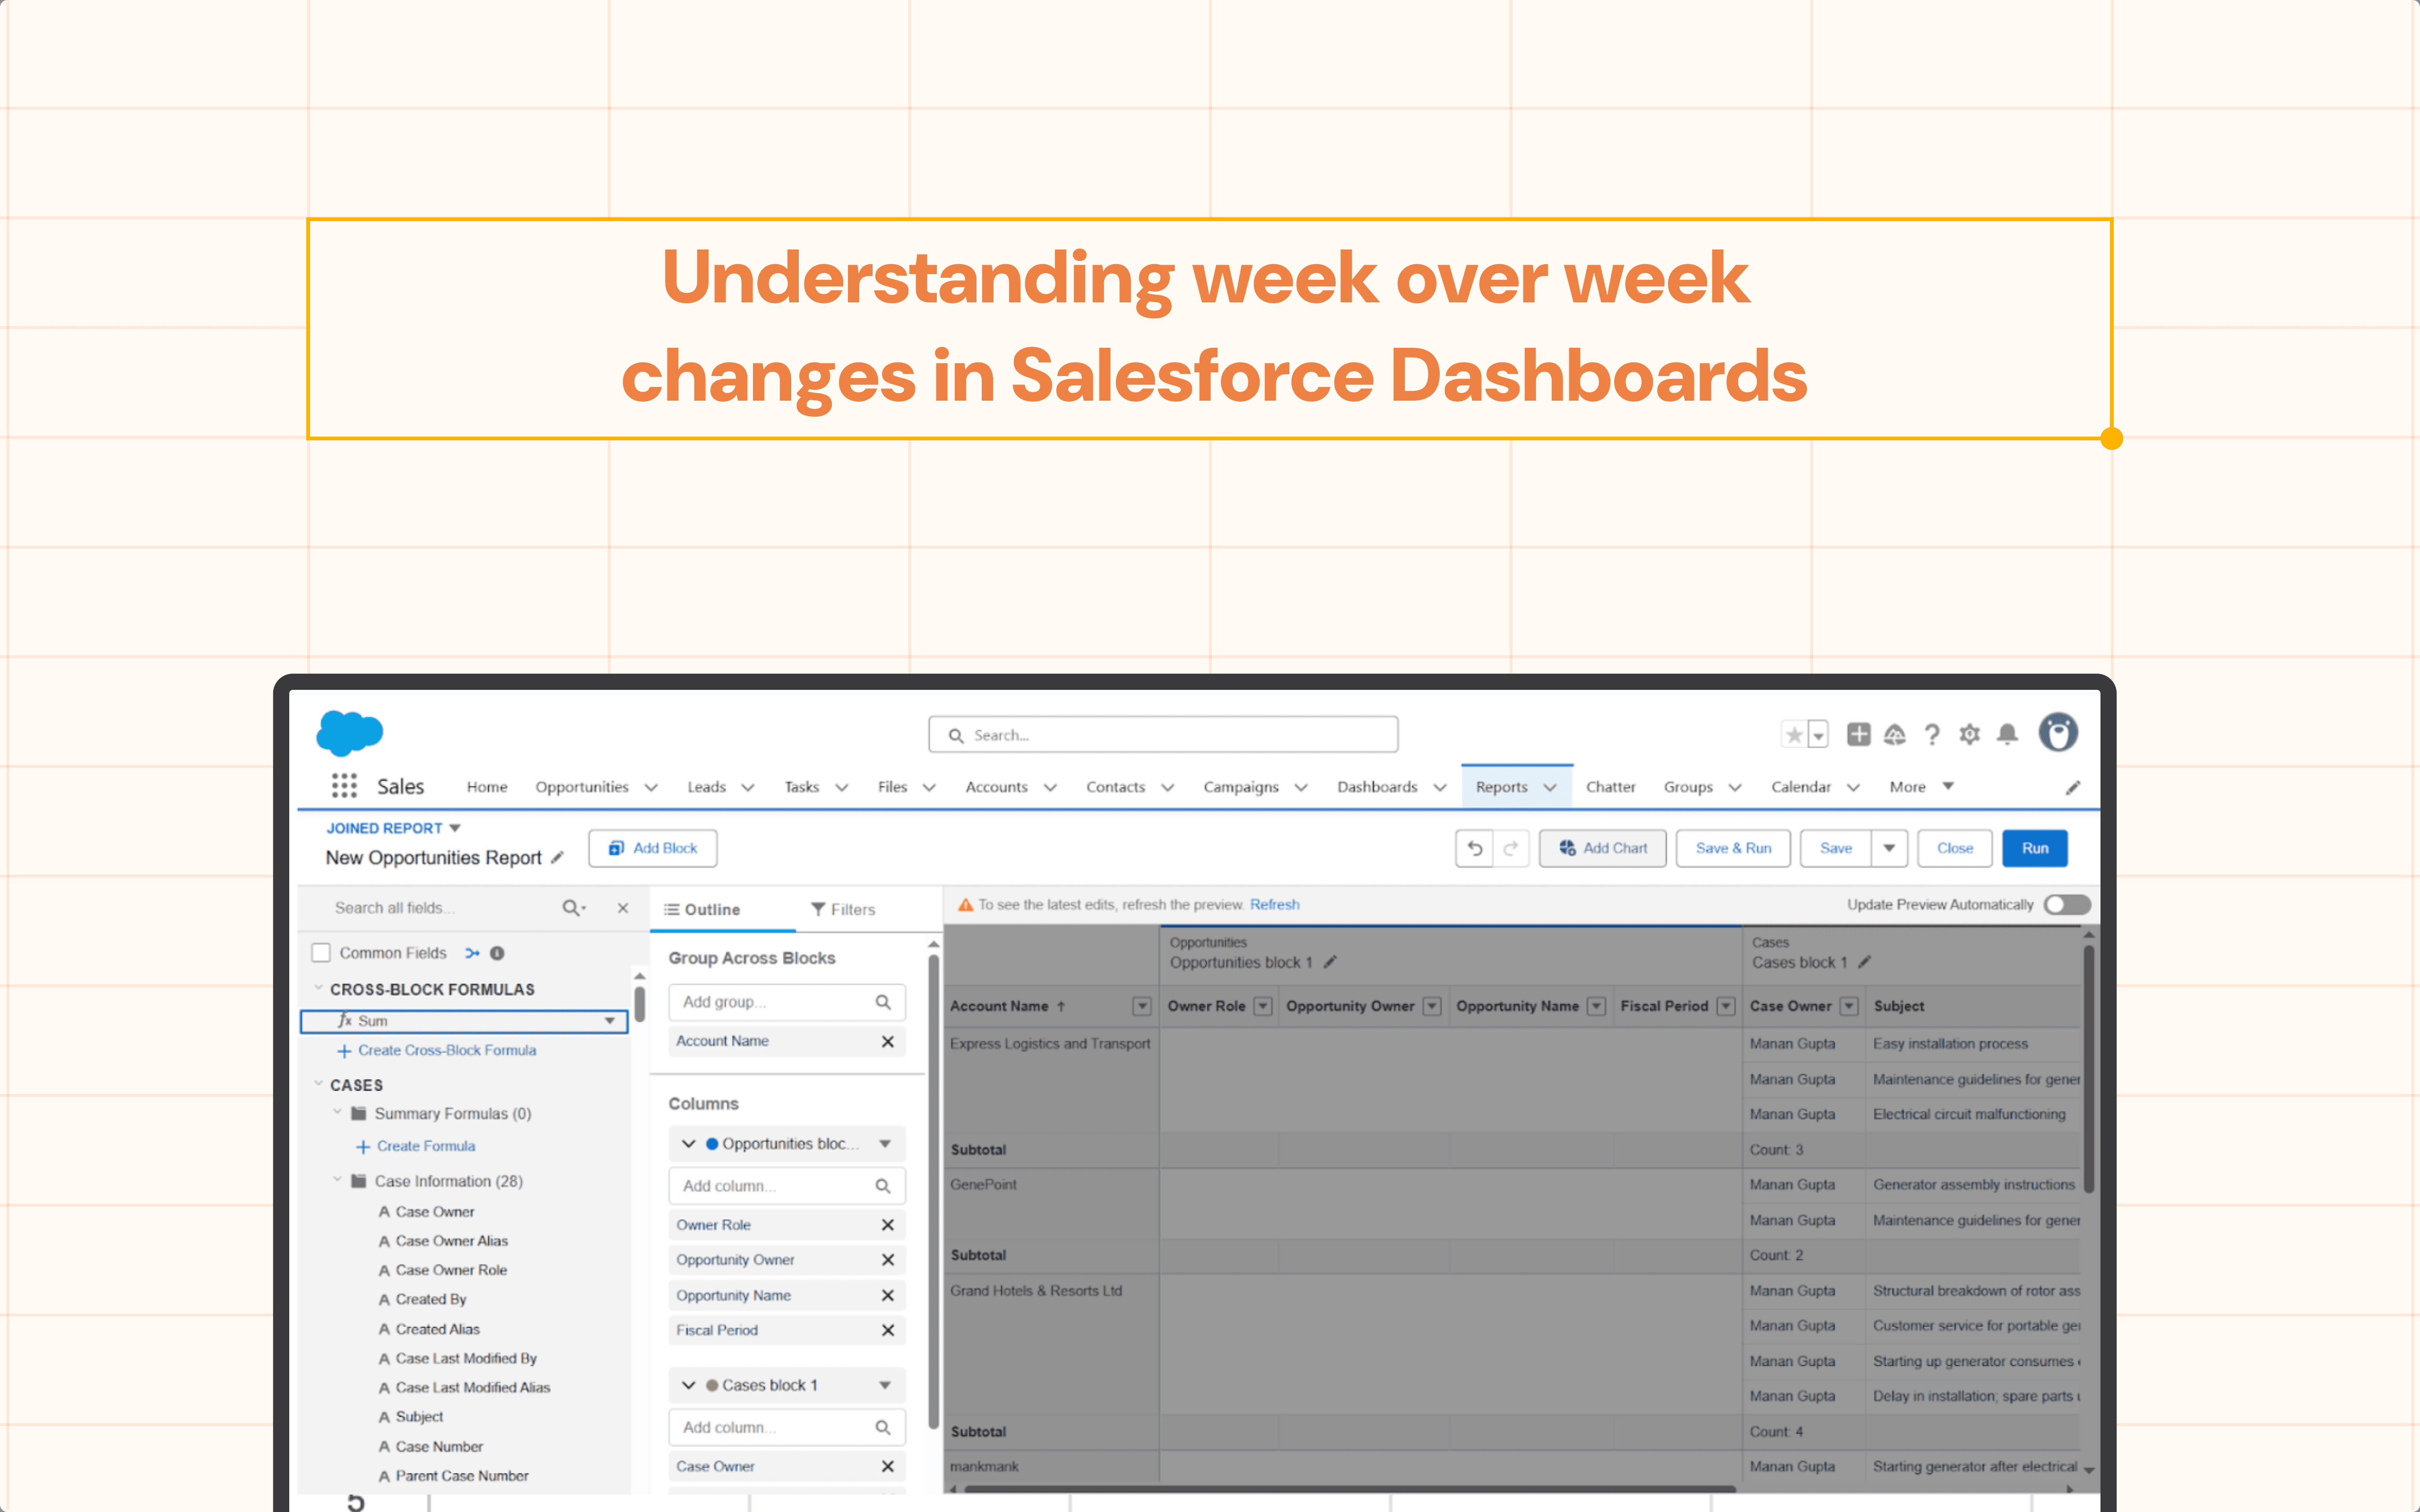
Task: Switch to the Filters tab
Action: click(843, 909)
